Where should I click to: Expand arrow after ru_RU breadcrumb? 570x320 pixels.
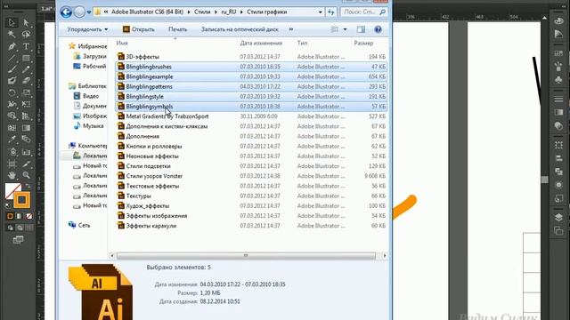[241, 12]
